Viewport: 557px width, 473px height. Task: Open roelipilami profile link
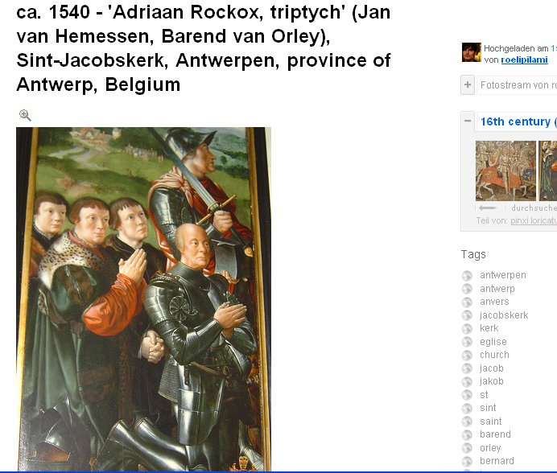524,60
